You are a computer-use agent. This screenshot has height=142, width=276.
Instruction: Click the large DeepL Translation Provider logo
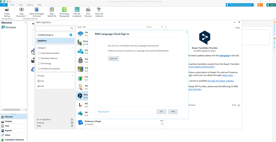(x=205, y=38)
